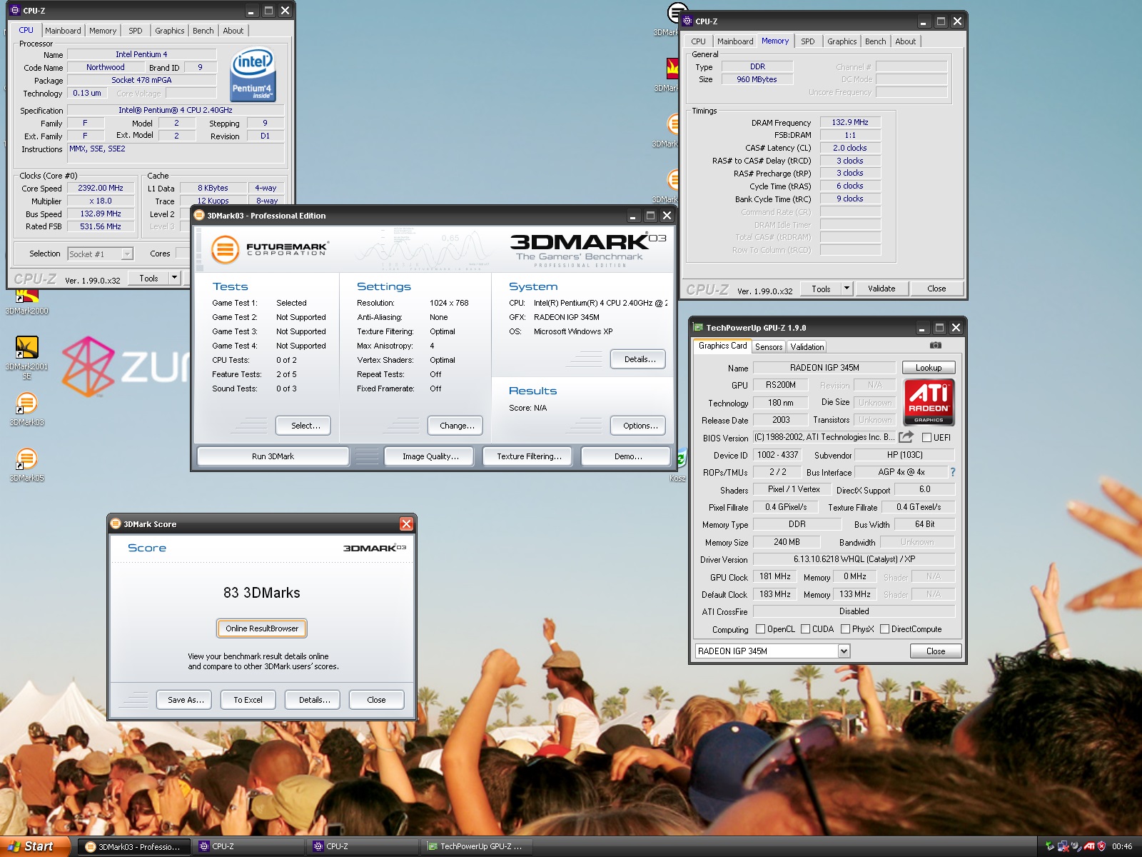
Task: Open Mainboard tab in CPU-Z processor window
Action: [63, 31]
